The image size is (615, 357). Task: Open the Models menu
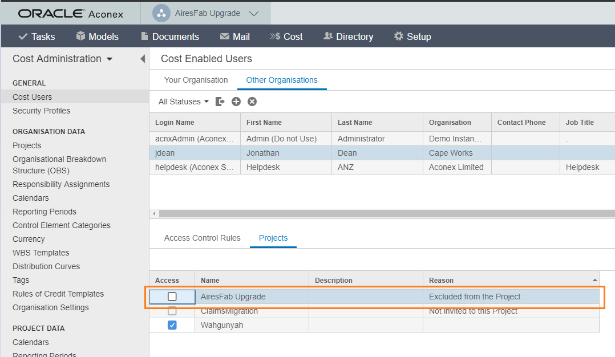(97, 36)
